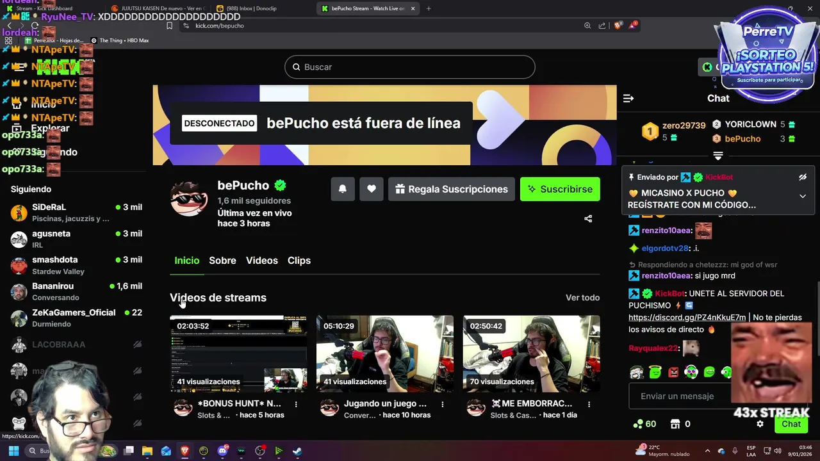This screenshot has height=461, width=820.
Task: Click the green halo emote in emote bar
Action: point(655,372)
